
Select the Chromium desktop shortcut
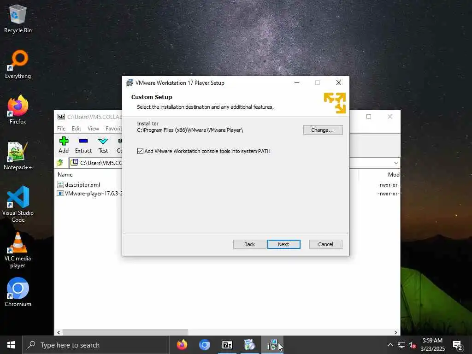[x=18, y=293]
